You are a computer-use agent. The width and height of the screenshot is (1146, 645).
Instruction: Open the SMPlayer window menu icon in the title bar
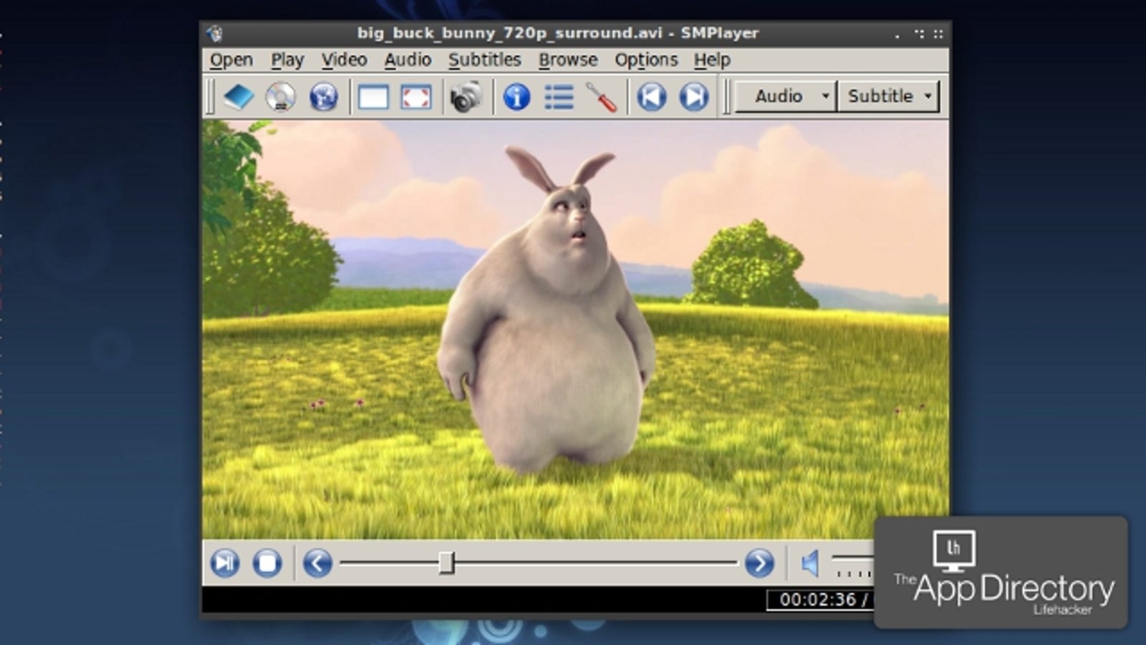[215, 33]
